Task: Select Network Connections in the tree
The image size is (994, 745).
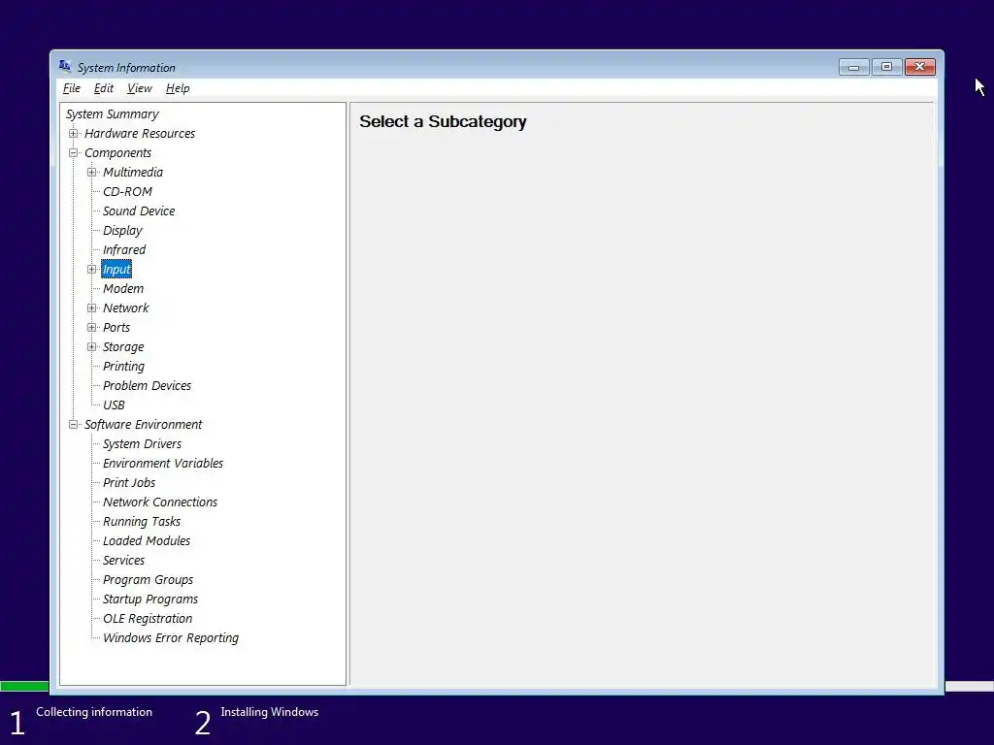Action: 160,502
